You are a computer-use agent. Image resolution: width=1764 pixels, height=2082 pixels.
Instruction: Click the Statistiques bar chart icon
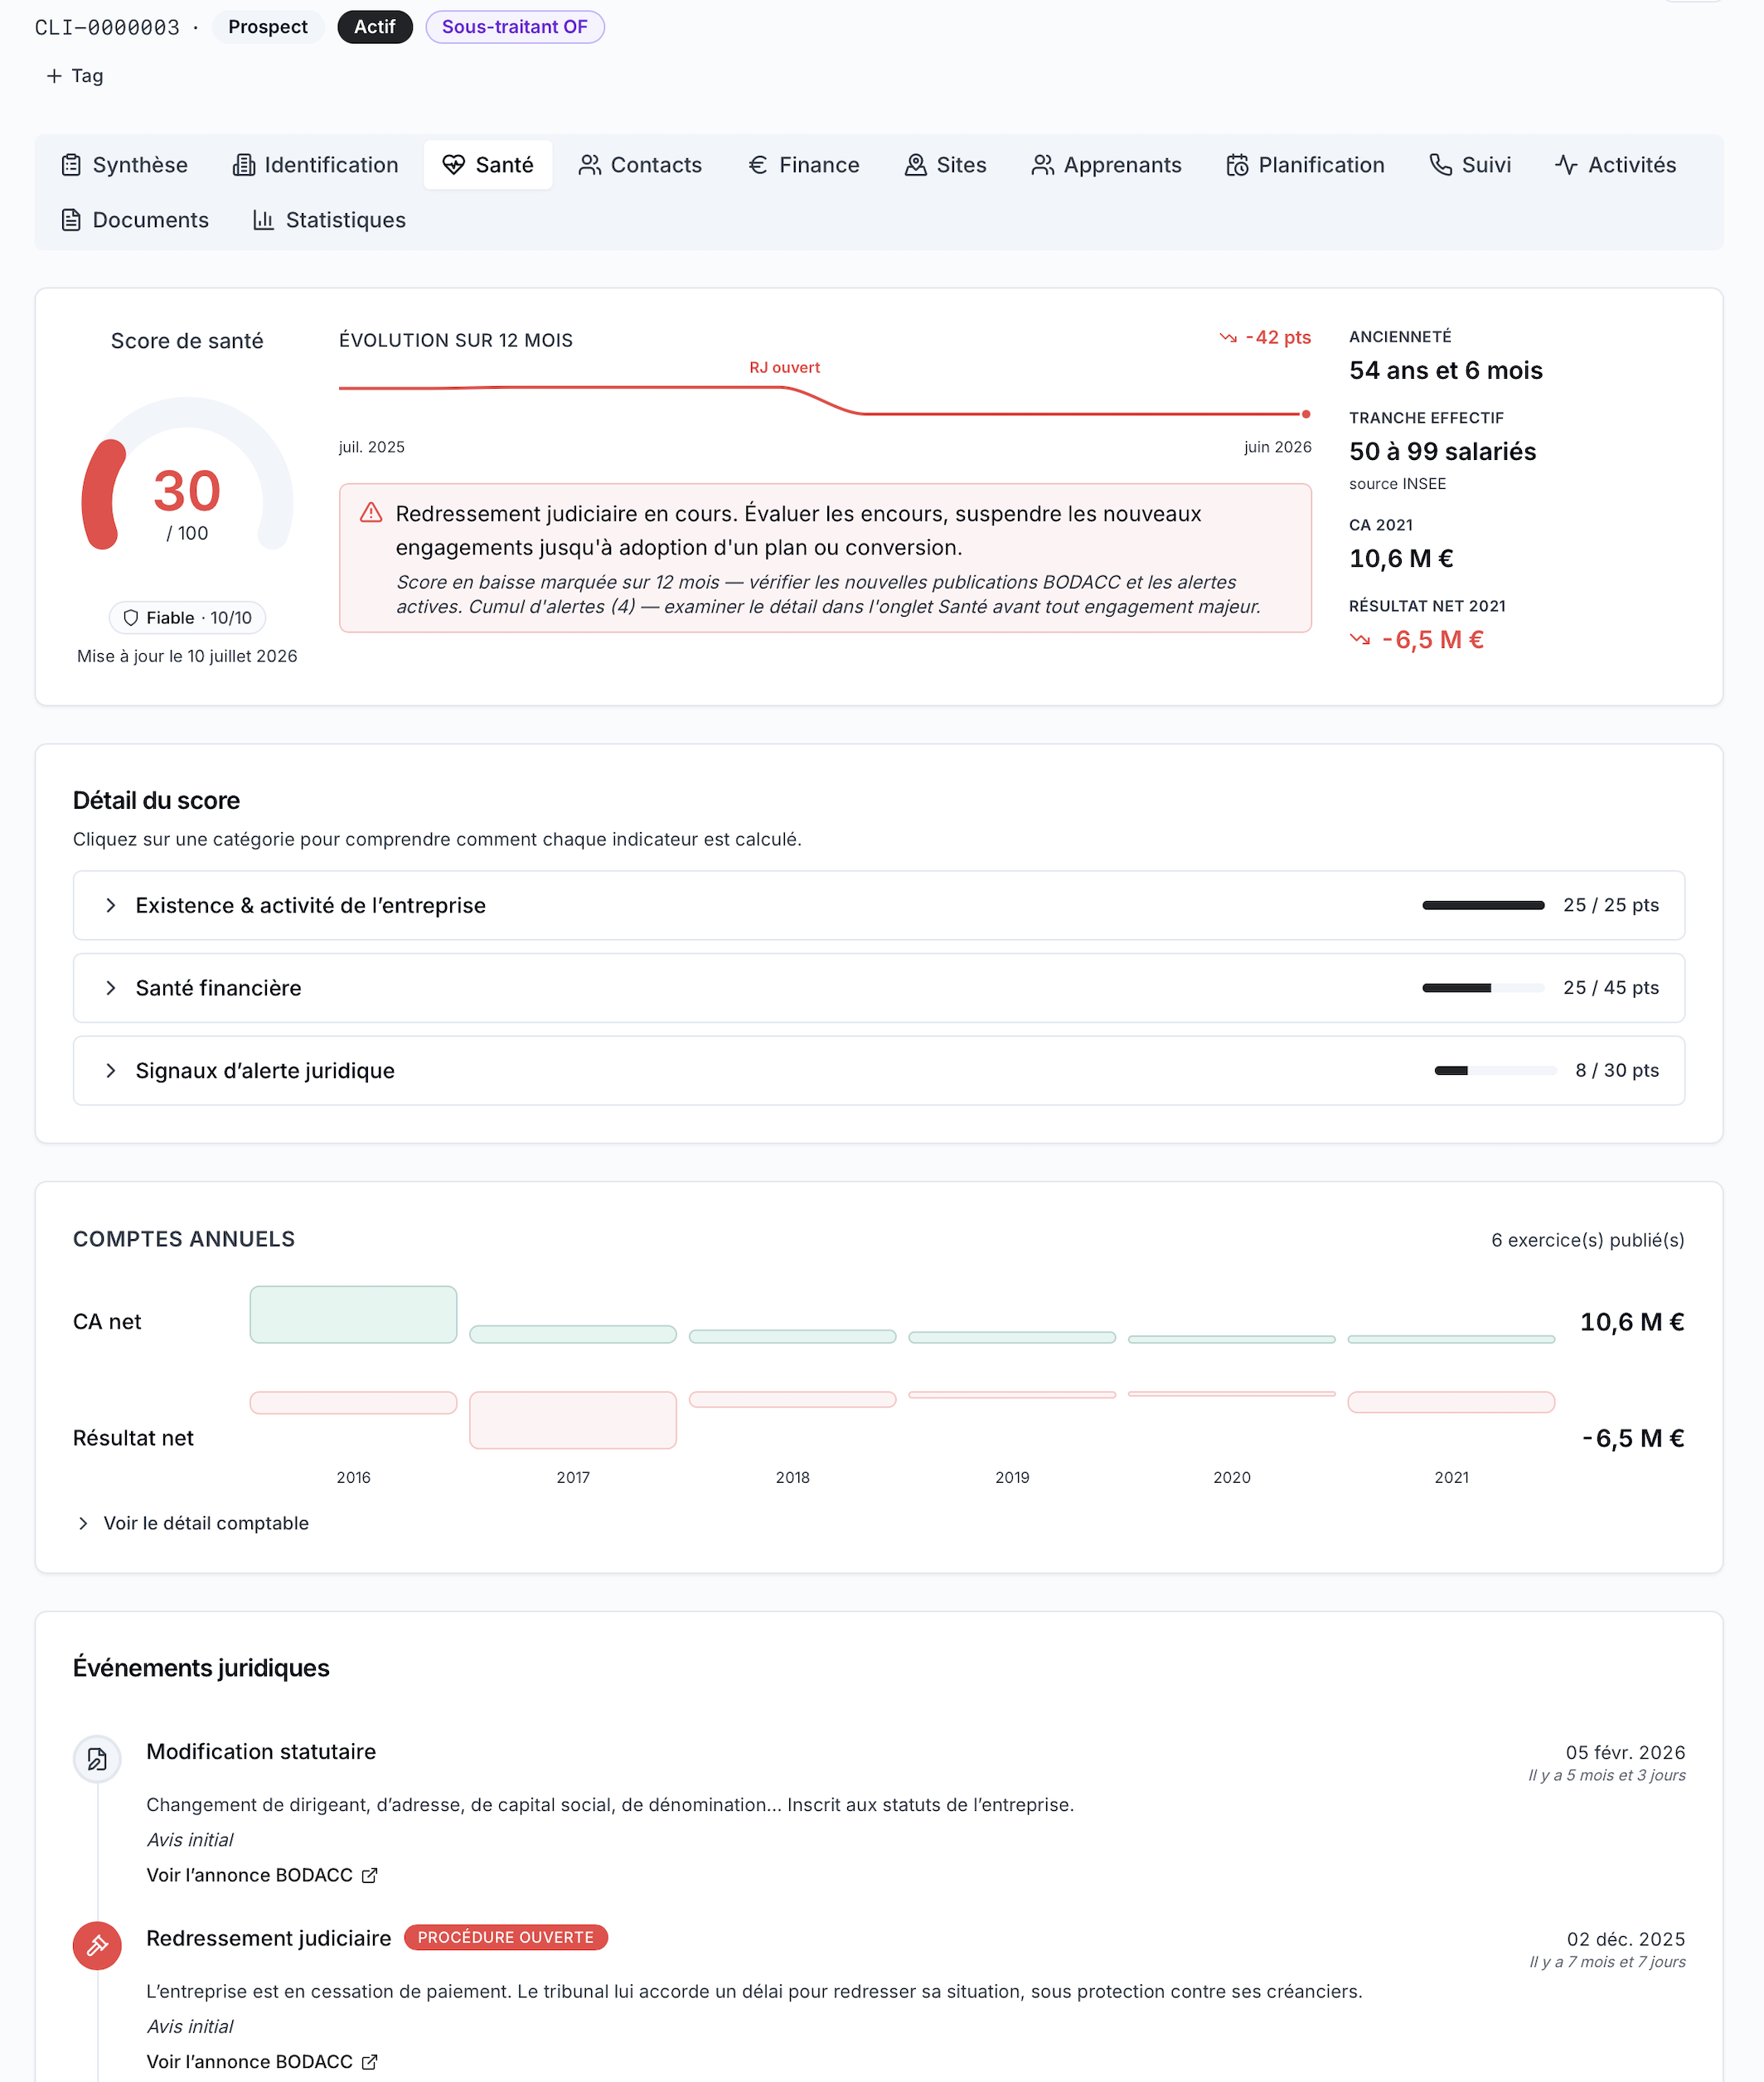[x=263, y=220]
